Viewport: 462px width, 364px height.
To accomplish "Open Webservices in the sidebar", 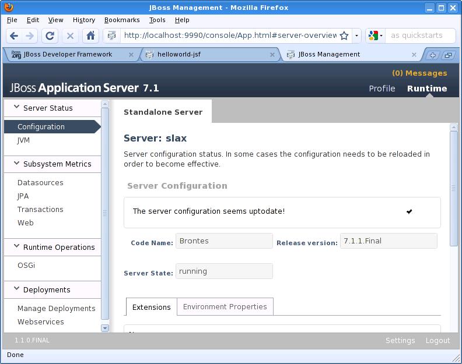I will click(x=41, y=322).
